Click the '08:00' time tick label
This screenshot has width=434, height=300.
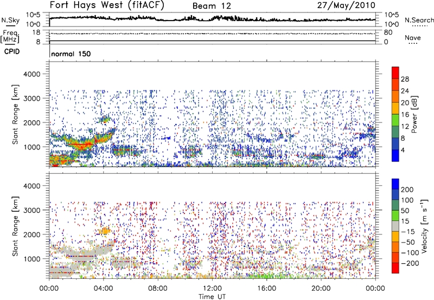pyautogui.click(x=158, y=289)
